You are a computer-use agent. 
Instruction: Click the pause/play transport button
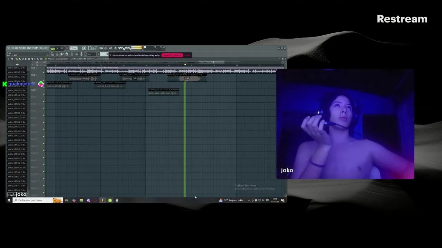tap(57, 48)
